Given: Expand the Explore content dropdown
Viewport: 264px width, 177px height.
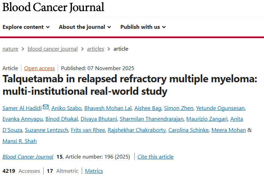Looking at the screenshot, I should pyautogui.click(x=26, y=27).
